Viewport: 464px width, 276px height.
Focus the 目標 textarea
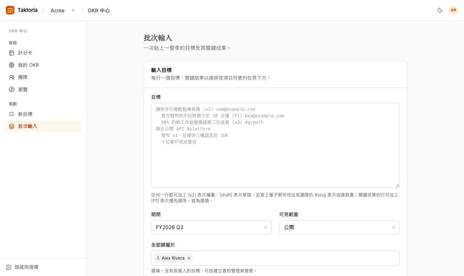click(x=275, y=145)
